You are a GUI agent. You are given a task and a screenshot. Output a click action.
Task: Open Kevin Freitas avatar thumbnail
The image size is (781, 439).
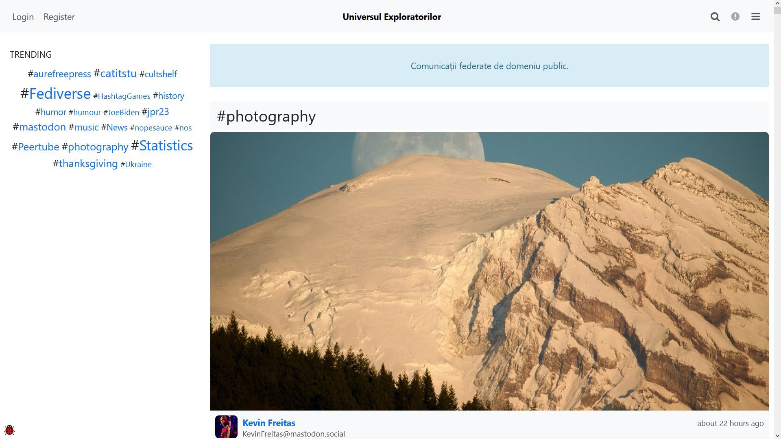[x=226, y=426]
